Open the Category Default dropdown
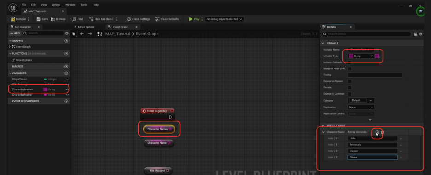 click(x=361, y=101)
